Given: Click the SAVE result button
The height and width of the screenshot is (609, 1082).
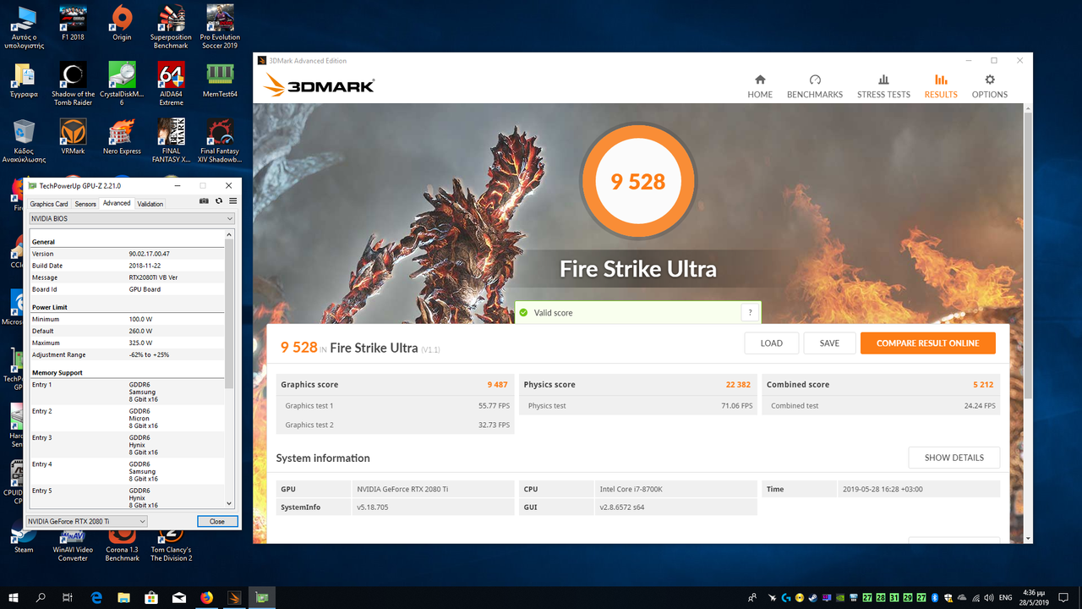Looking at the screenshot, I should tap(829, 343).
